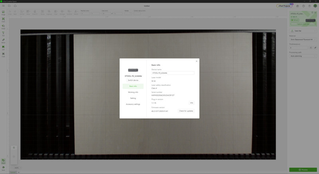
Task: Select firmware version number text
Action: [160, 111]
